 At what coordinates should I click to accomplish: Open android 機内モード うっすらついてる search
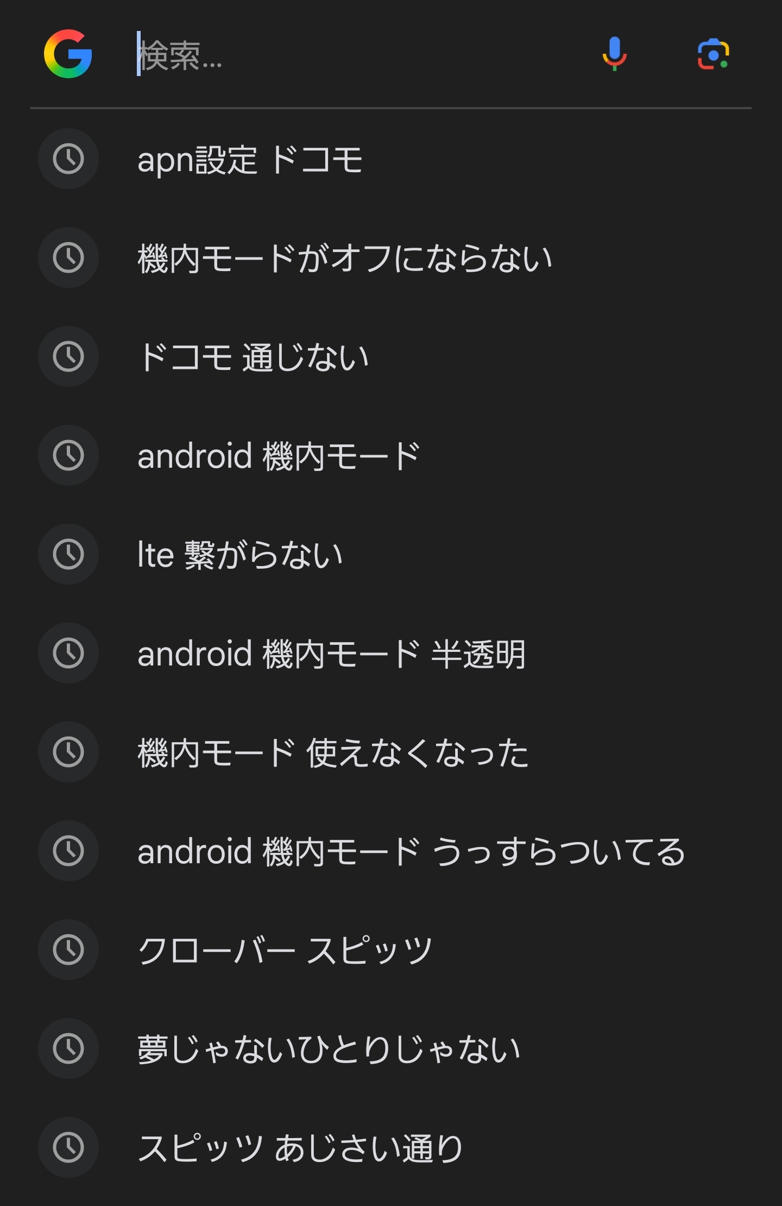coord(411,852)
